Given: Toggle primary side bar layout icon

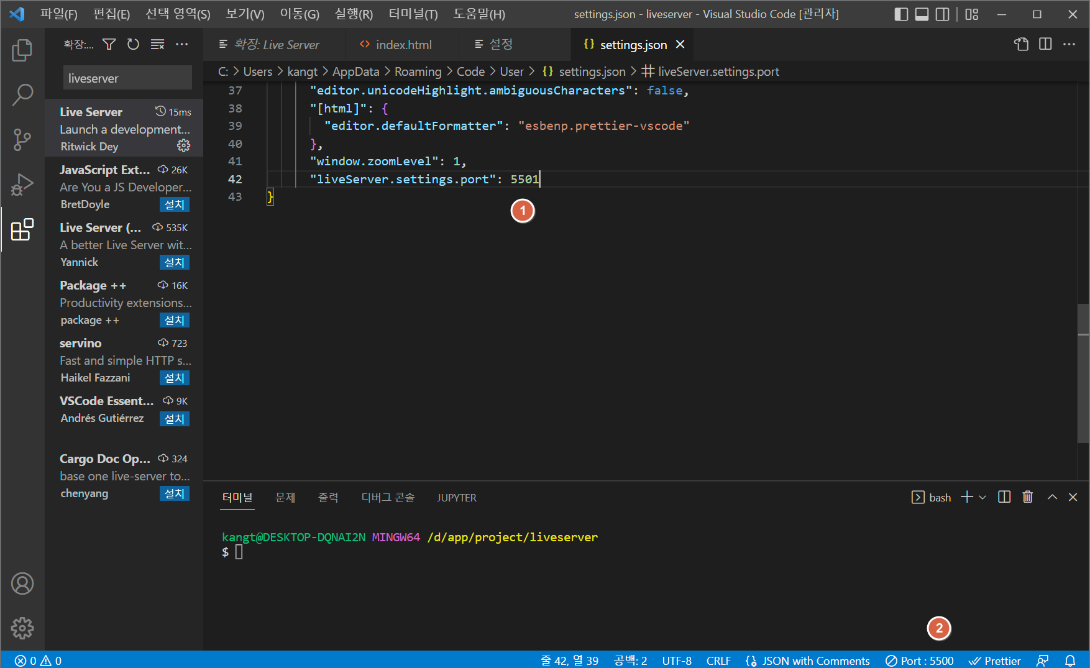Looking at the screenshot, I should pos(901,14).
